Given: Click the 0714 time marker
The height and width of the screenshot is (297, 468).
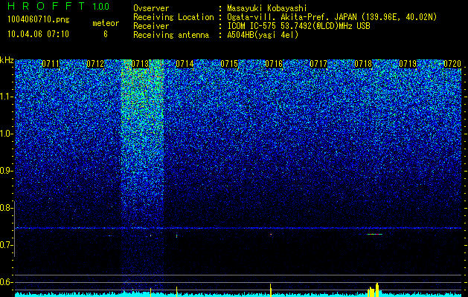Looking at the screenshot, I should point(185,64).
